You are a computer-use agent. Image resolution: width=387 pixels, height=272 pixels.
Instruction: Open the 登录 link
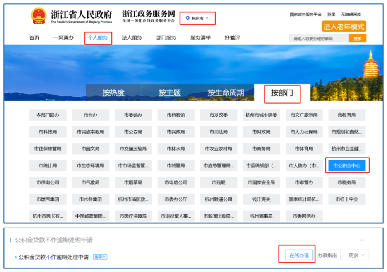pyautogui.click(x=331, y=15)
